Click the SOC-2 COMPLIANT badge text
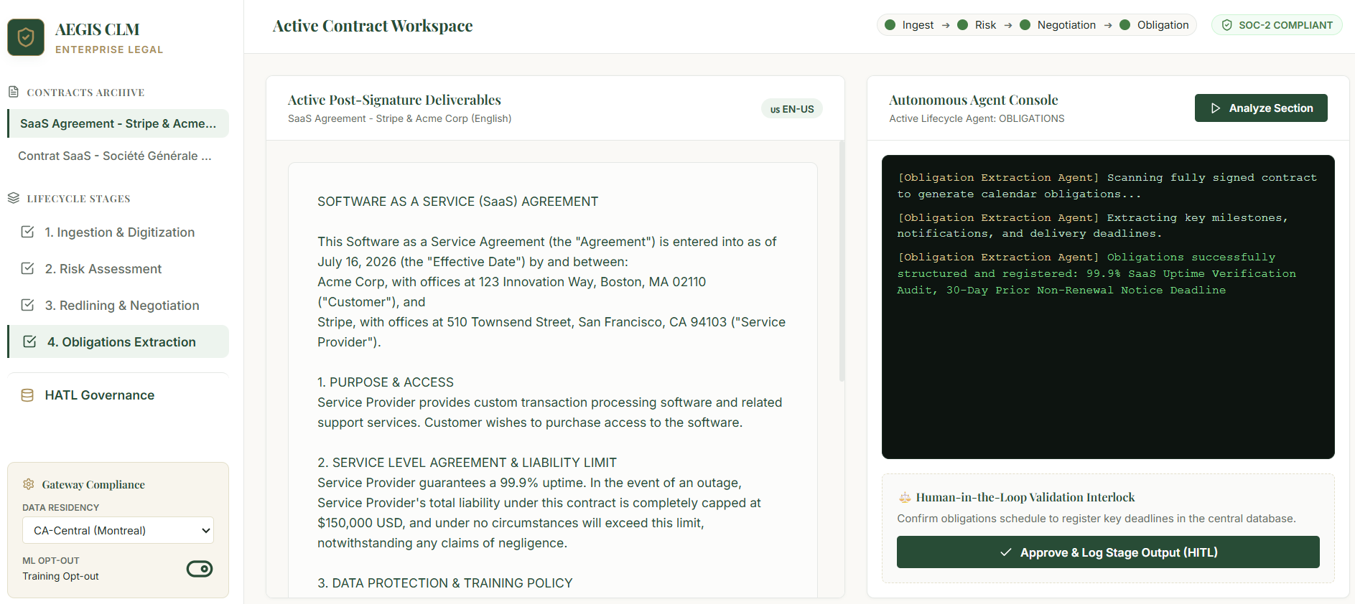Image resolution: width=1355 pixels, height=604 pixels. [x=1285, y=25]
